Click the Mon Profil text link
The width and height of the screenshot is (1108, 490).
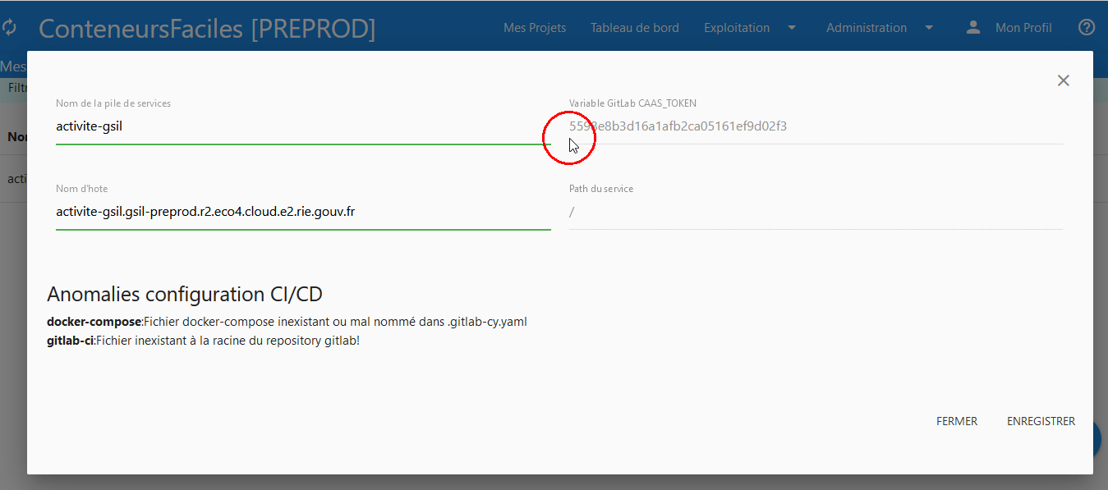click(x=1023, y=28)
